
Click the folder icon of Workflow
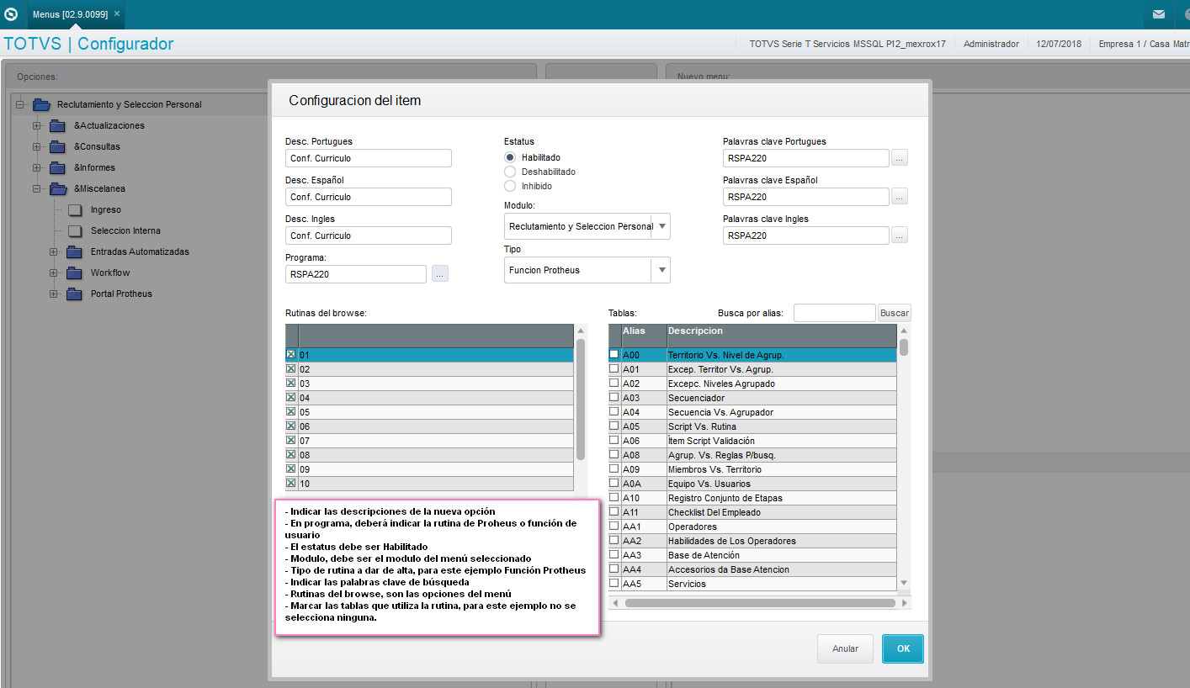74,273
